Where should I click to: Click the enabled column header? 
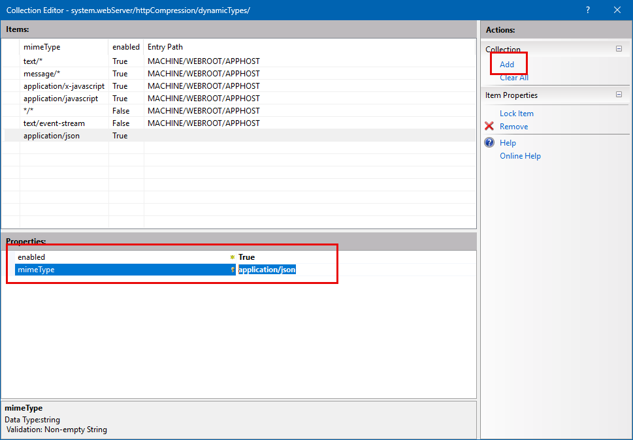pyautogui.click(x=125, y=47)
